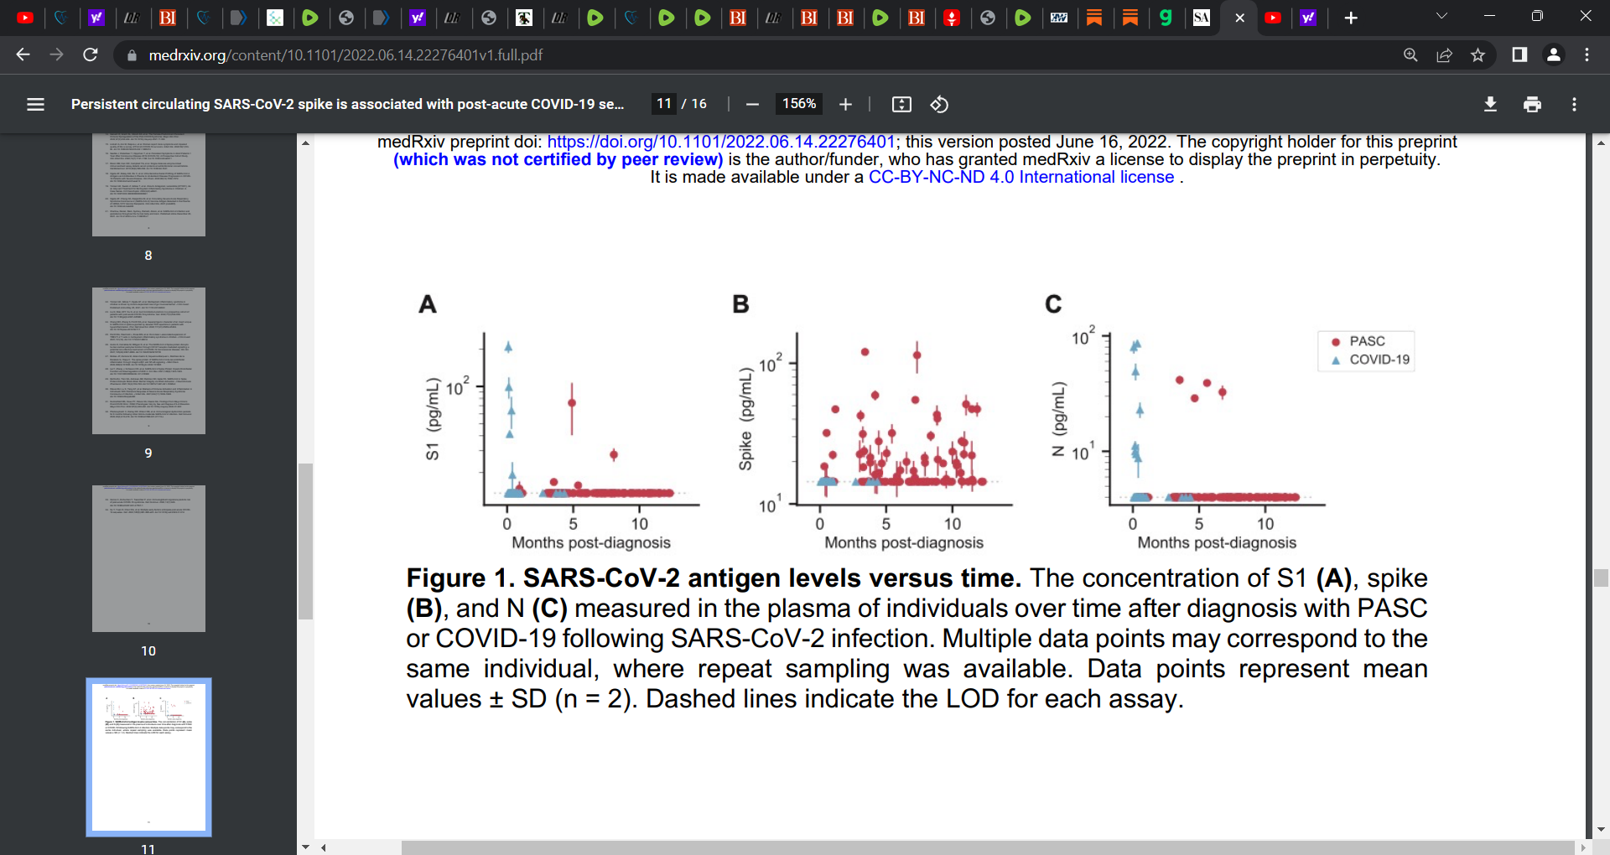Select page 10 thumbnail
This screenshot has width=1610, height=855.
(148, 558)
